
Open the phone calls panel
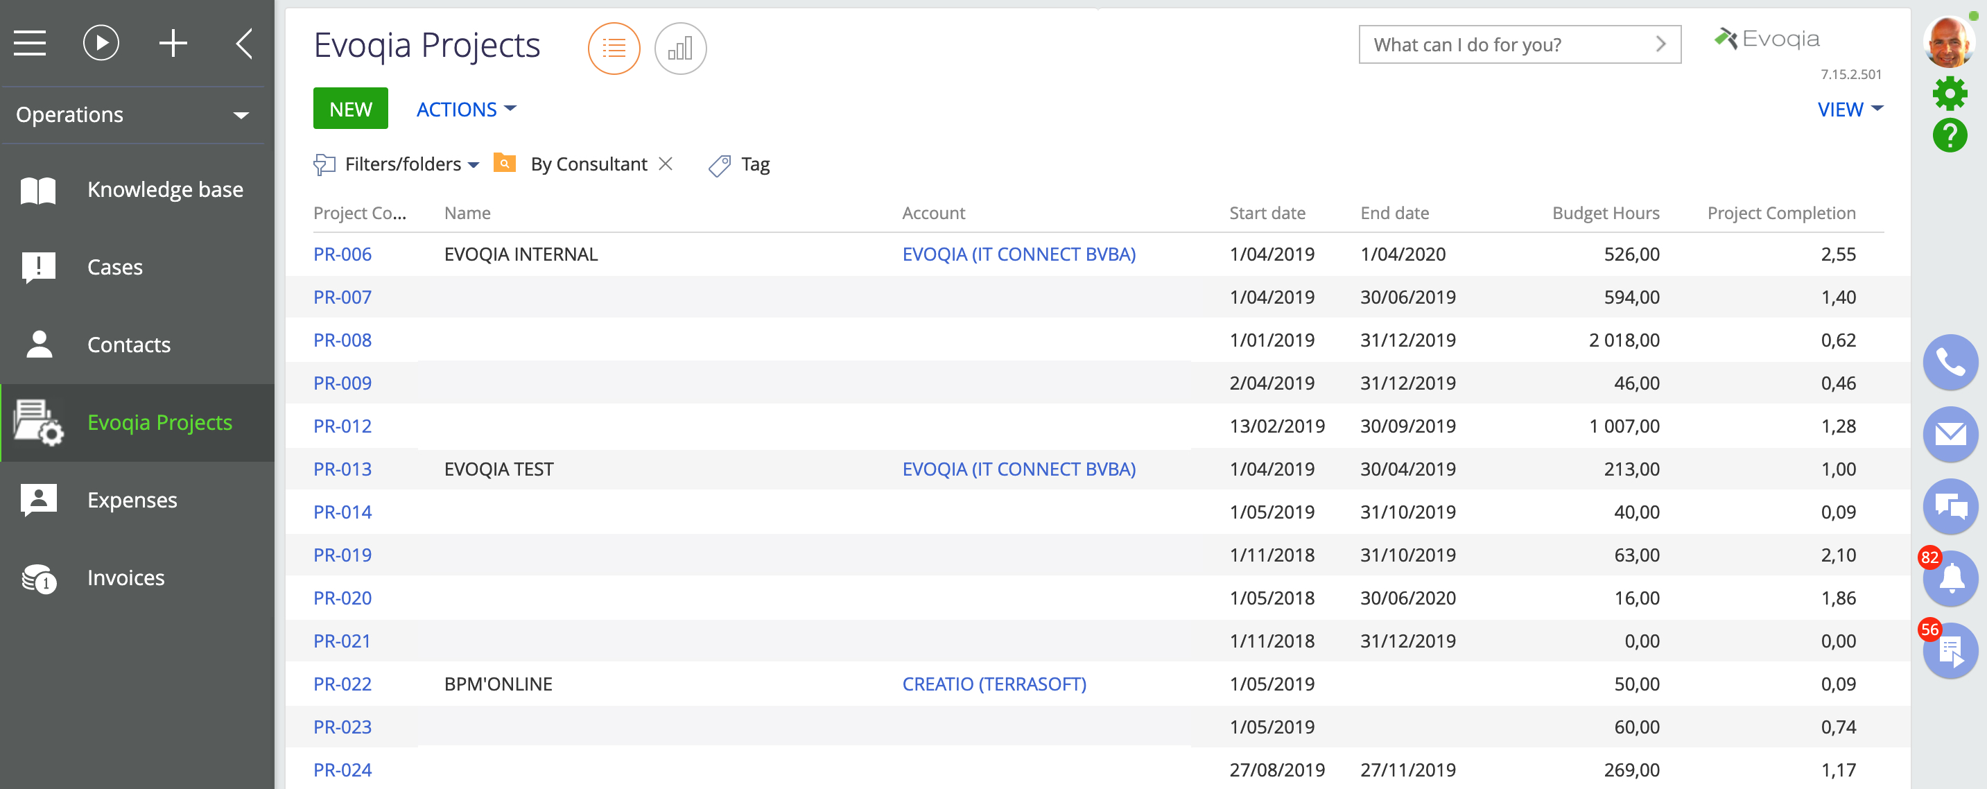pyautogui.click(x=1950, y=362)
